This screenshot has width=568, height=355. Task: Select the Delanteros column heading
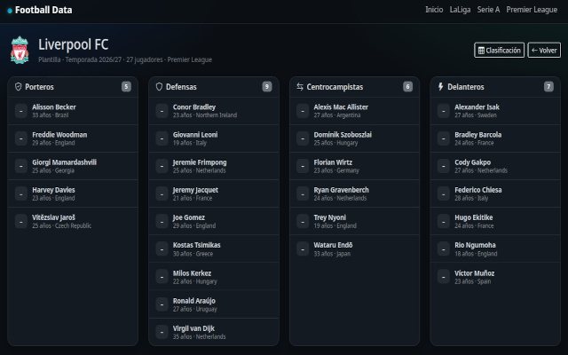coord(465,87)
